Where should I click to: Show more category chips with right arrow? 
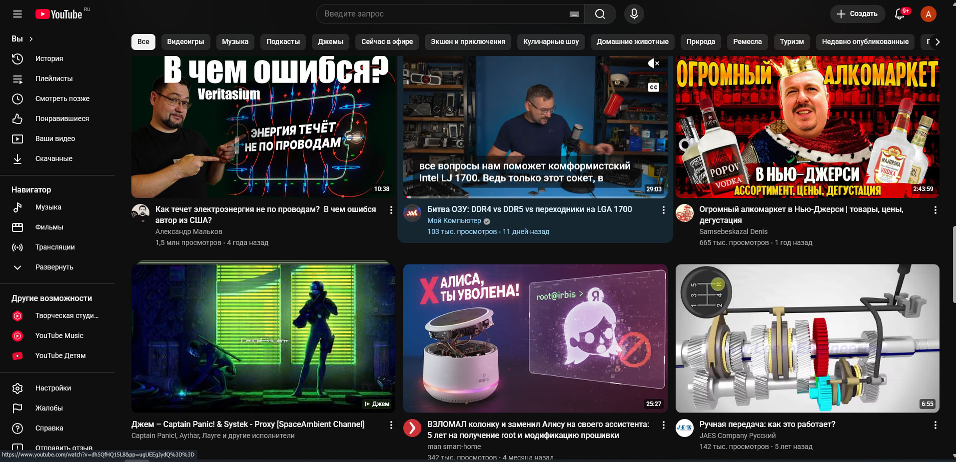[x=938, y=42]
